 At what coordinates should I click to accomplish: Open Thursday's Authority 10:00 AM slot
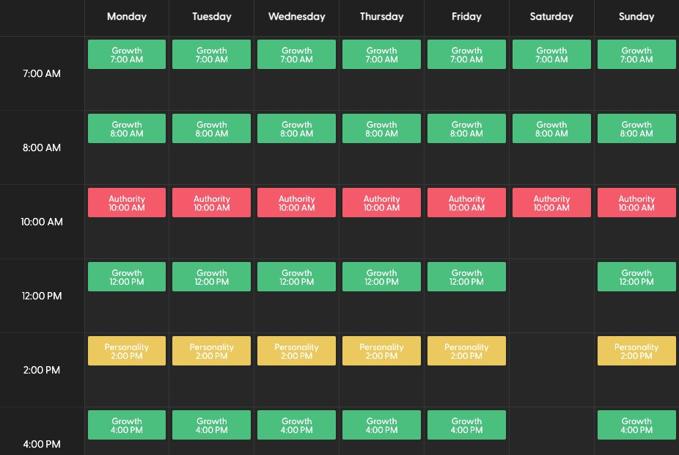[381, 203]
